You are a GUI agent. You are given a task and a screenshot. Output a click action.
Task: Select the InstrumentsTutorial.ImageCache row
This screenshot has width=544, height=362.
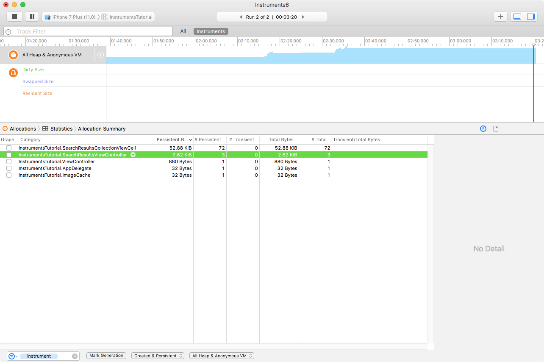pyautogui.click(x=214, y=175)
